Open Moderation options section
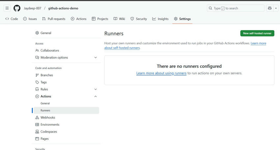Viewport: 280px width, 150px height. coord(66,57)
